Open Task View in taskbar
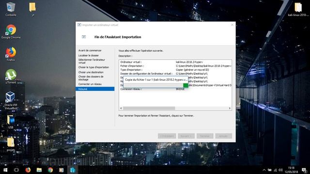The height and width of the screenshot is (174, 310). [16, 170]
